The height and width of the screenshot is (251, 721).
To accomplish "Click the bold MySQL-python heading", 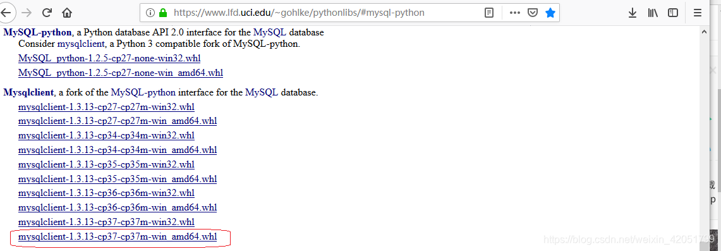I will pyautogui.click(x=38, y=33).
